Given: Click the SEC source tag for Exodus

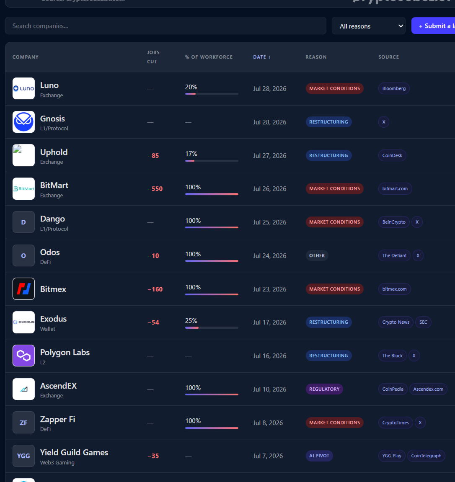Looking at the screenshot, I should coord(423,322).
